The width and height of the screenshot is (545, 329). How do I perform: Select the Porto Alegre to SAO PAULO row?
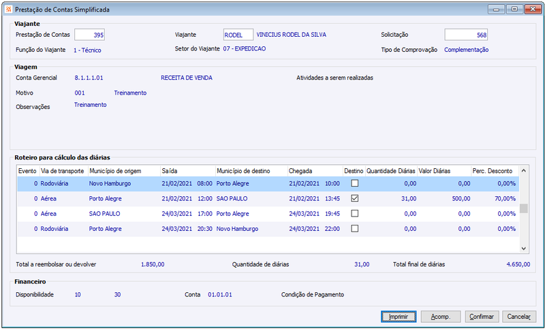(268, 199)
